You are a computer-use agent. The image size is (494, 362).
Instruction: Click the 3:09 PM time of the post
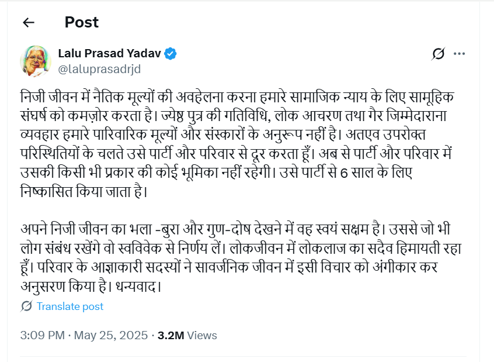point(41,336)
